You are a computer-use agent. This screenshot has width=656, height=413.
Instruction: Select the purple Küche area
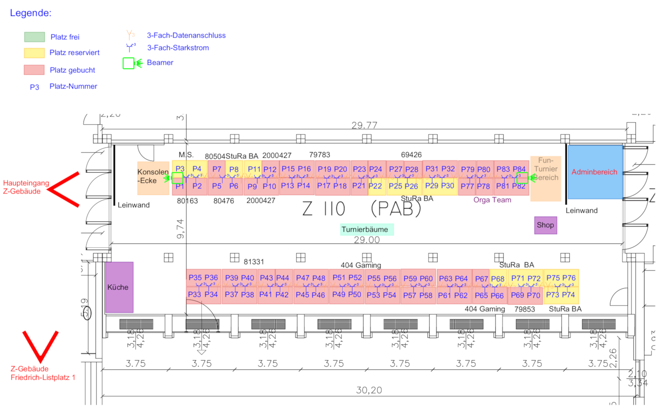click(119, 287)
